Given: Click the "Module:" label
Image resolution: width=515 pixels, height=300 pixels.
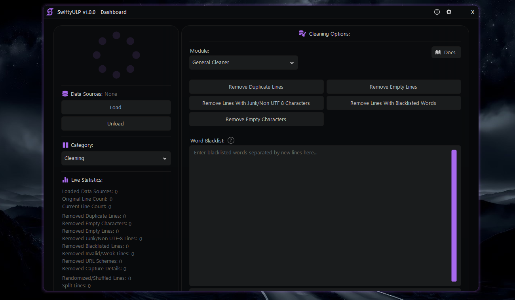Looking at the screenshot, I should 200,51.
